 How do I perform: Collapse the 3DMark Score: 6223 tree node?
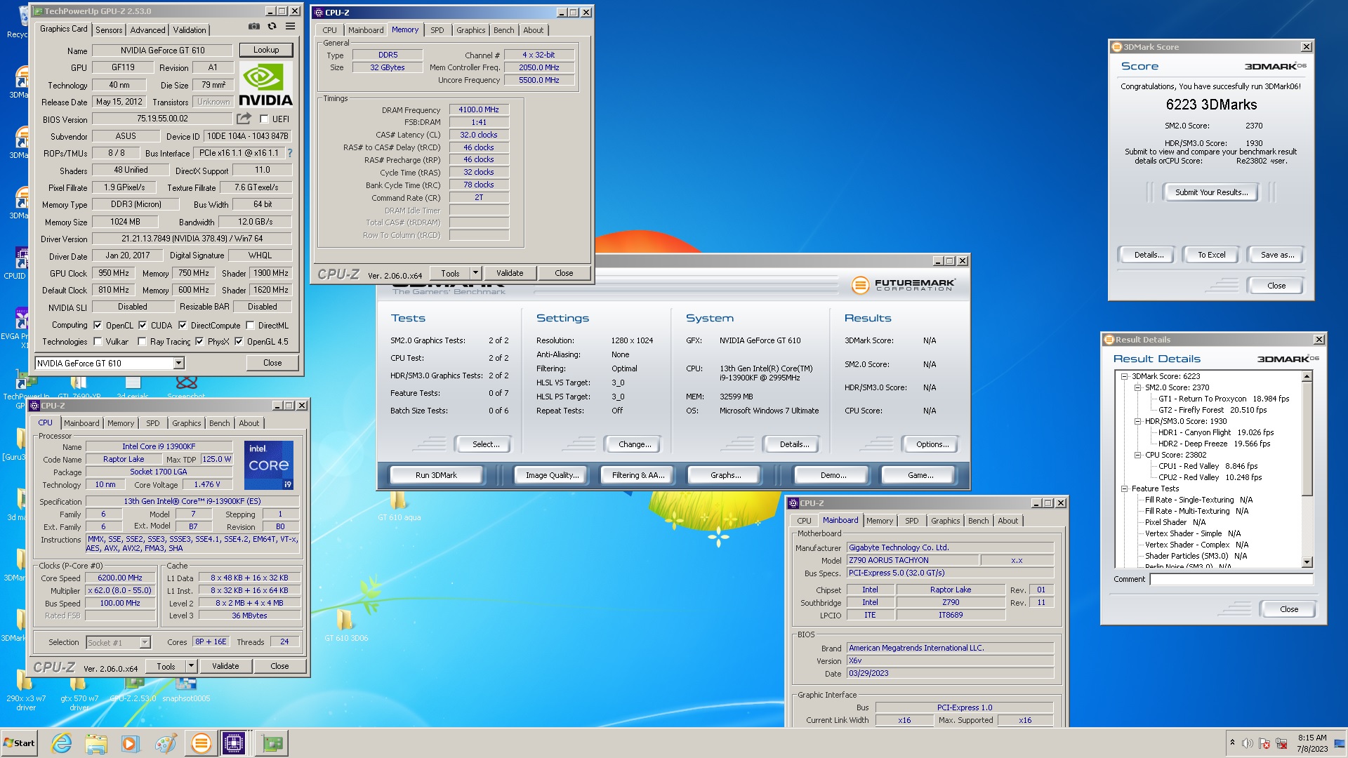point(1124,376)
